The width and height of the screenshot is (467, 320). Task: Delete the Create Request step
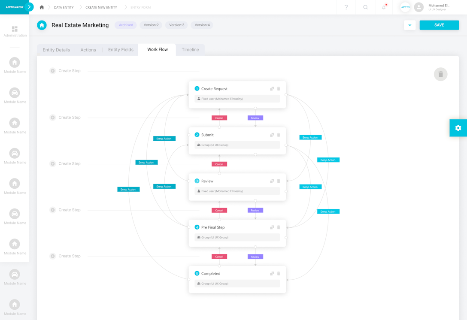tap(279, 89)
